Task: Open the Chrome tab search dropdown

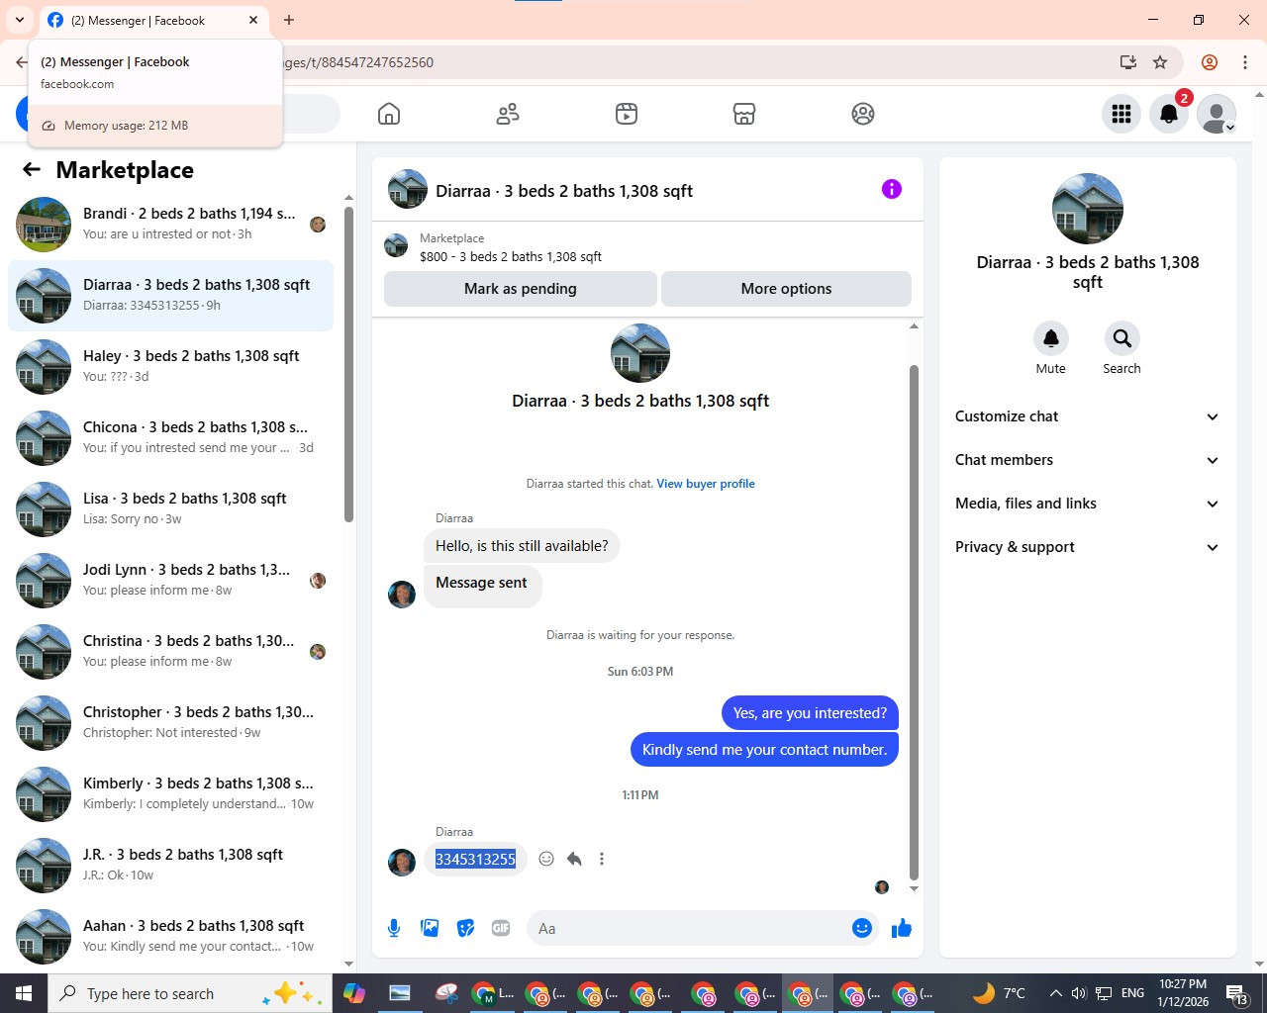Action: coord(19,20)
